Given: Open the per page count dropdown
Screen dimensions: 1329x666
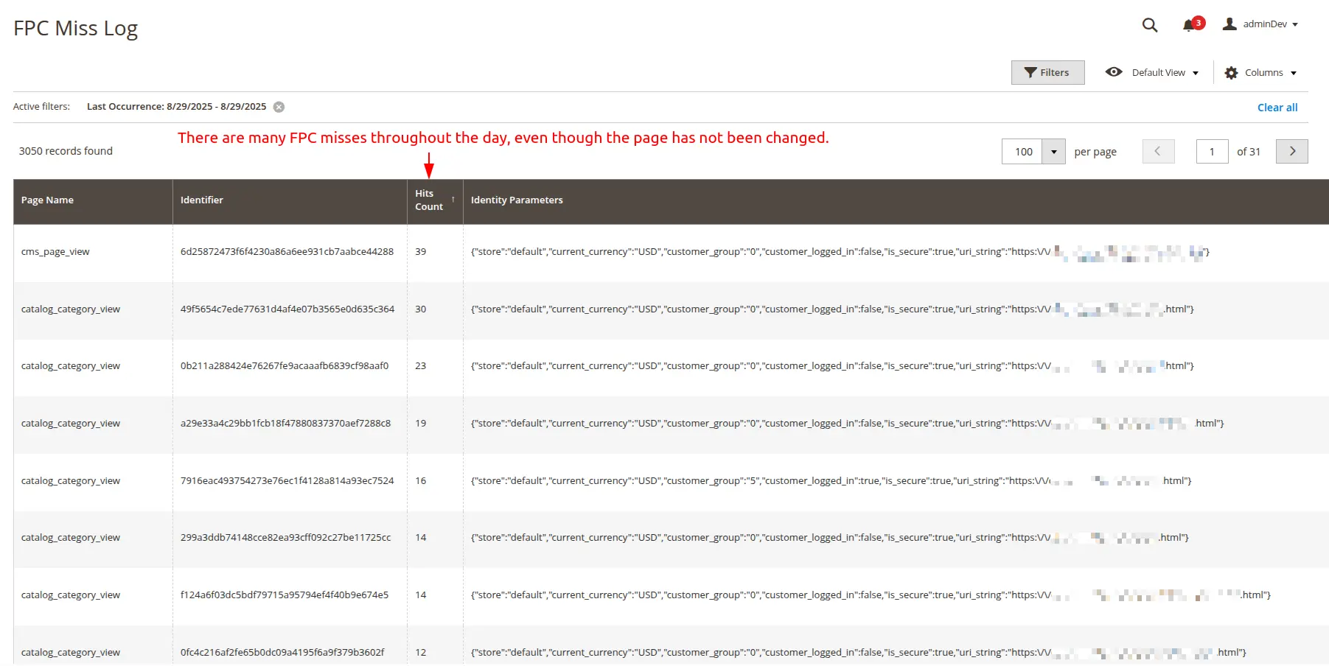Looking at the screenshot, I should [x=1053, y=151].
